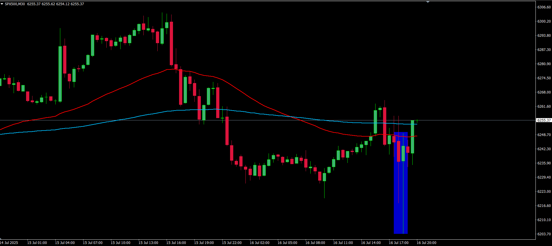Click time axis label 15 Jul 04:00
552x246 pixels.
[65, 243]
